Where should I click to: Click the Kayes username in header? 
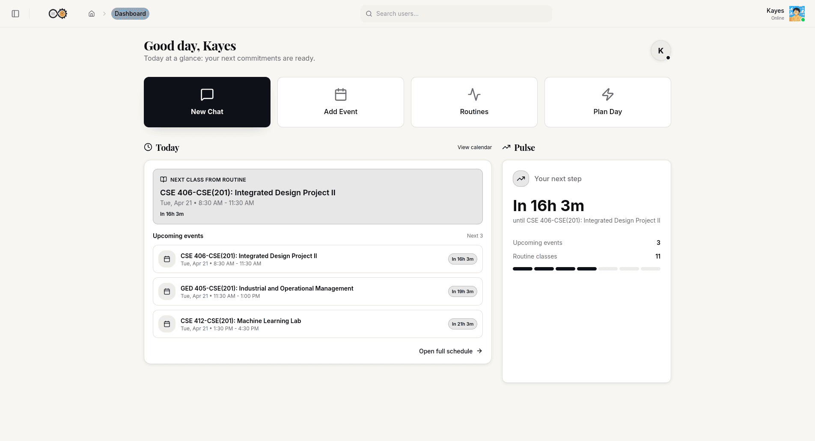[x=775, y=11]
